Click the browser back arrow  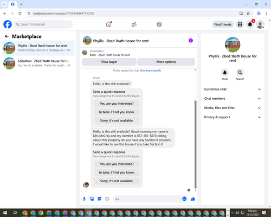click(5, 14)
